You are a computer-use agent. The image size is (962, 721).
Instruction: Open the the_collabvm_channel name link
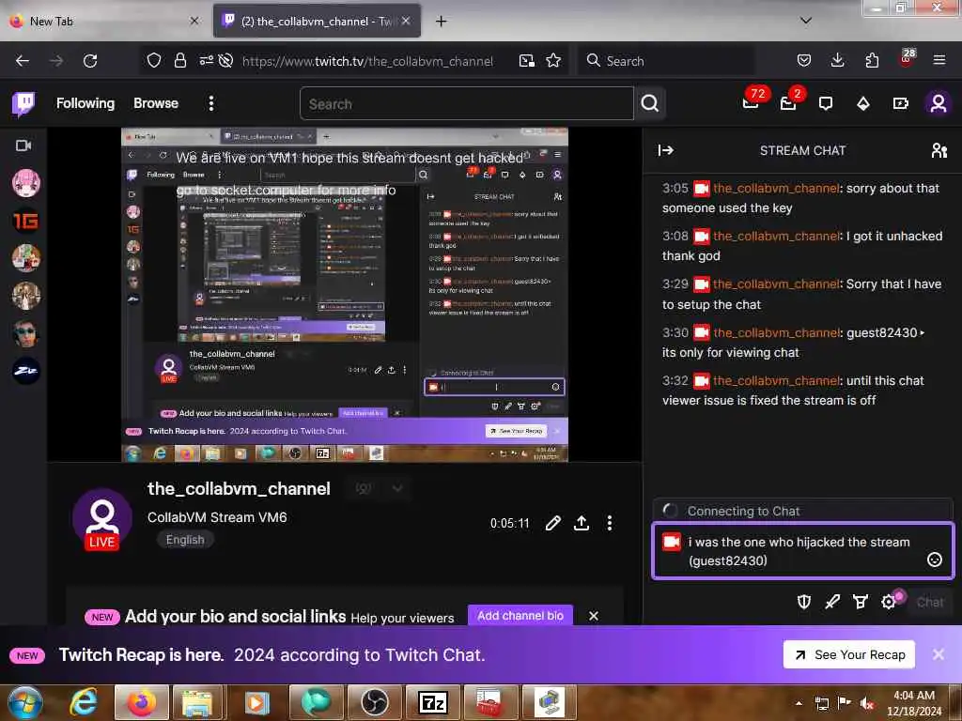point(239,488)
